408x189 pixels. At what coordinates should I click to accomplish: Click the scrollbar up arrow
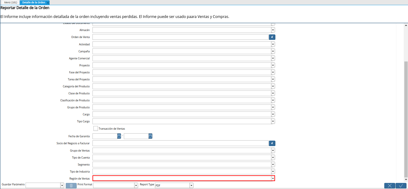(406, 26)
